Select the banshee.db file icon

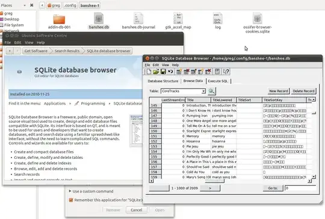click(99, 19)
